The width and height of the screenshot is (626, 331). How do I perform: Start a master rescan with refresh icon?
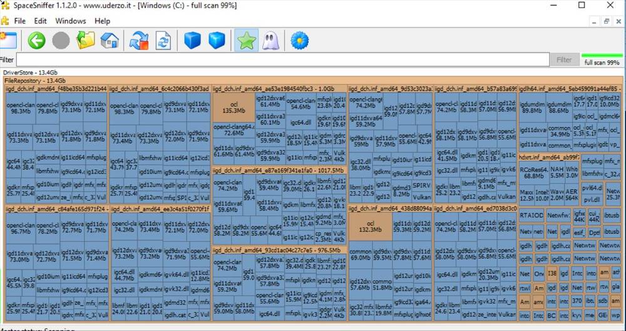[139, 41]
